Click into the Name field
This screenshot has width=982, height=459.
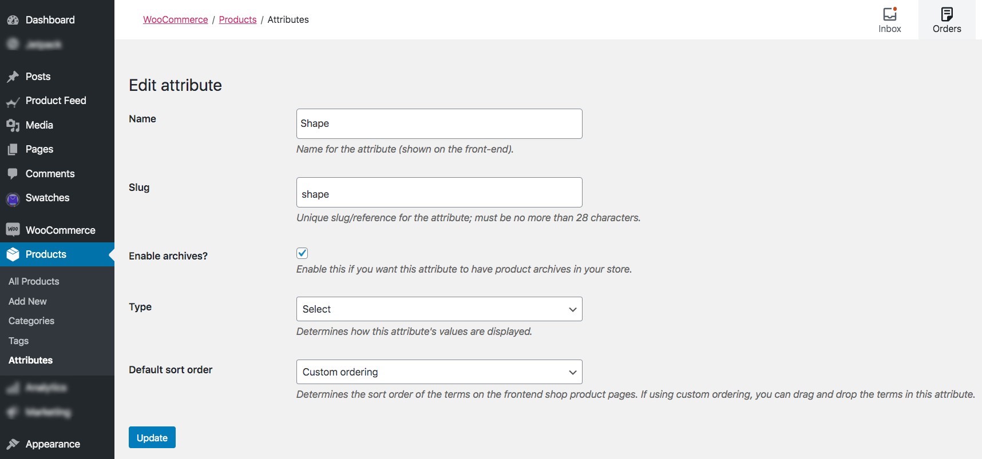(439, 124)
